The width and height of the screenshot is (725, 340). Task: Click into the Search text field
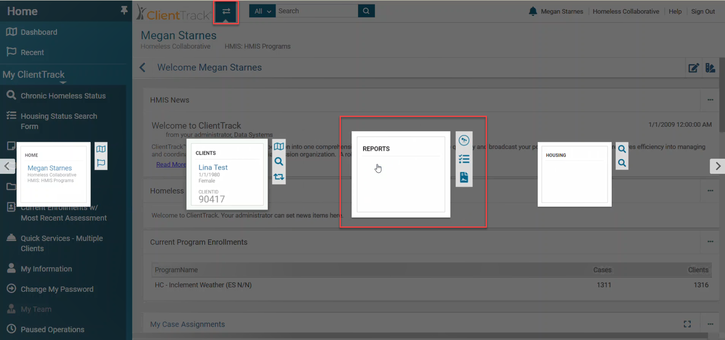(316, 11)
